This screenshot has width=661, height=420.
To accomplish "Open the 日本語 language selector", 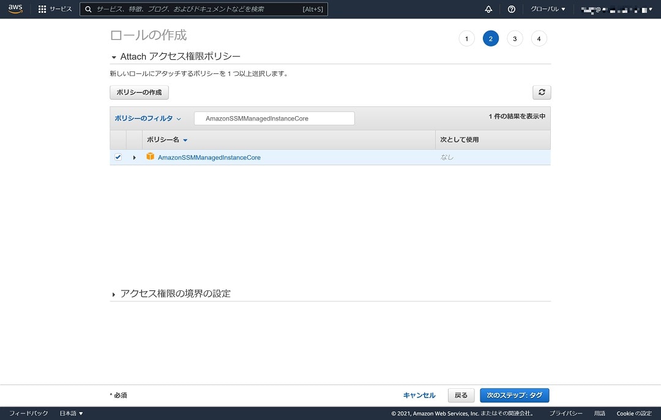I will 71,413.
